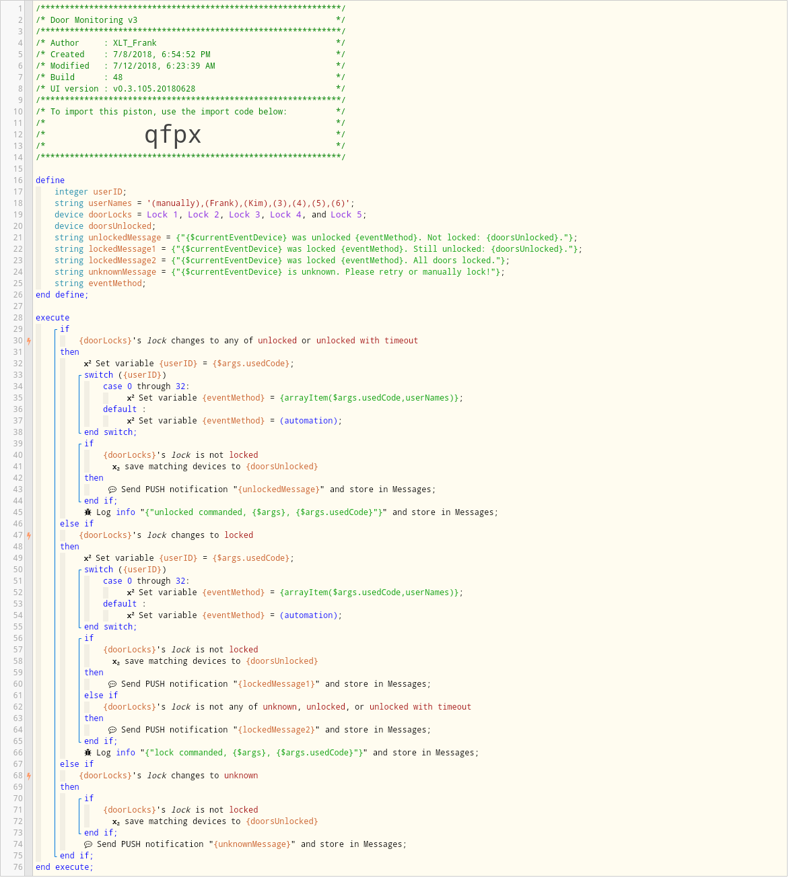The height and width of the screenshot is (882, 793).
Task: Click "else if" on line 67
Action: (x=77, y=764)
